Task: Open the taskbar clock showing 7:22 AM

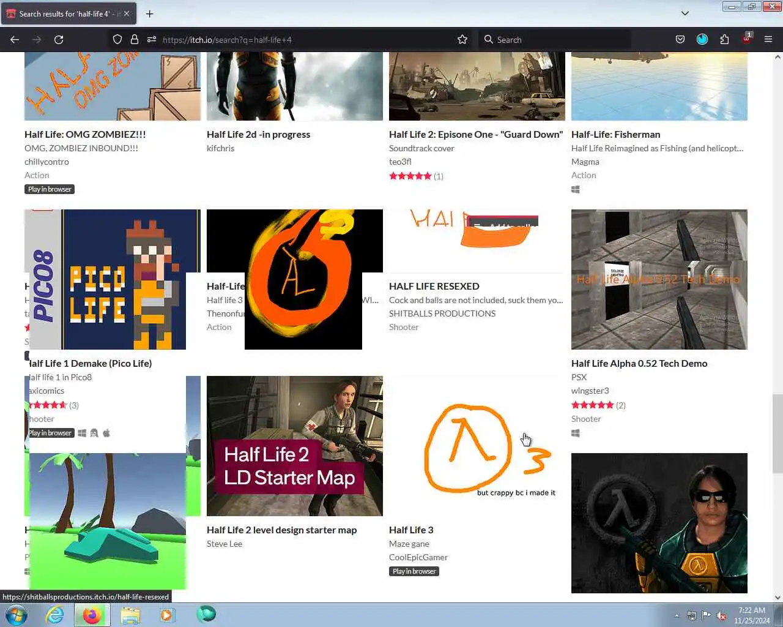Action: point(752,615)
